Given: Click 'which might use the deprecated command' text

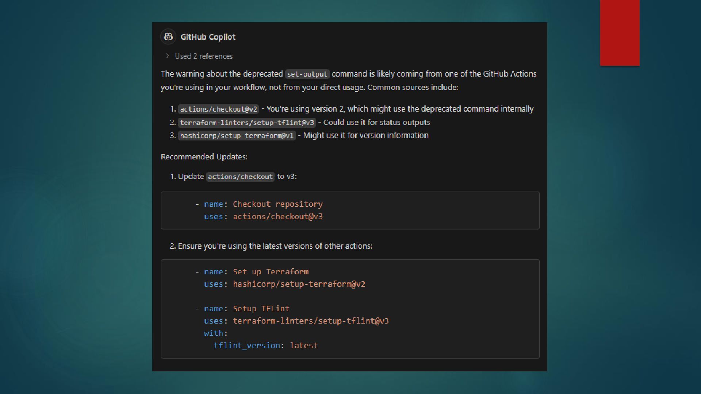Looking at the screenshot, I should click(423, 109).
